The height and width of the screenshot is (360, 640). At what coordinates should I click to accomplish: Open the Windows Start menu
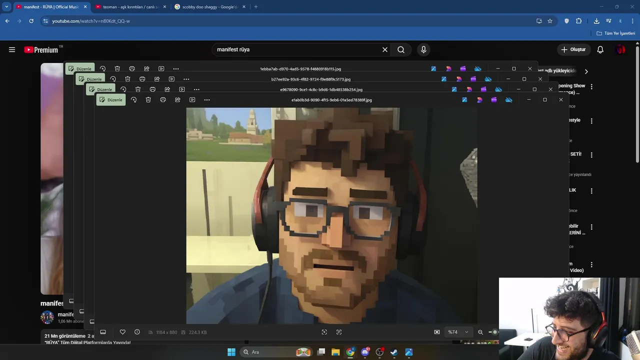point(231,352)
